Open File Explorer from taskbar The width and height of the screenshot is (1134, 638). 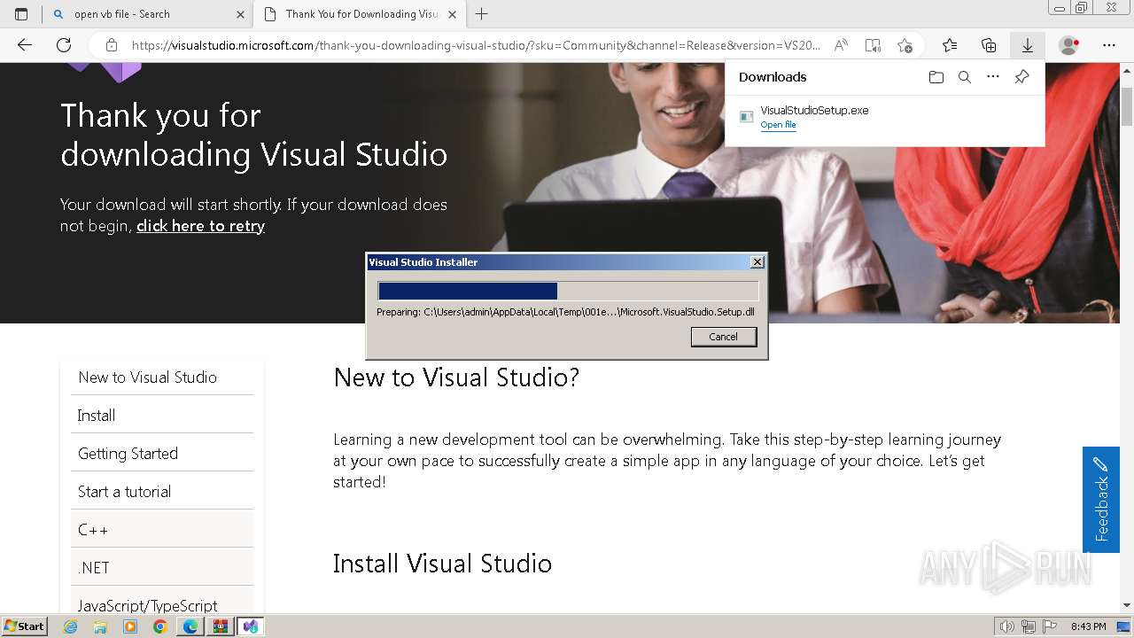(100, 626)
